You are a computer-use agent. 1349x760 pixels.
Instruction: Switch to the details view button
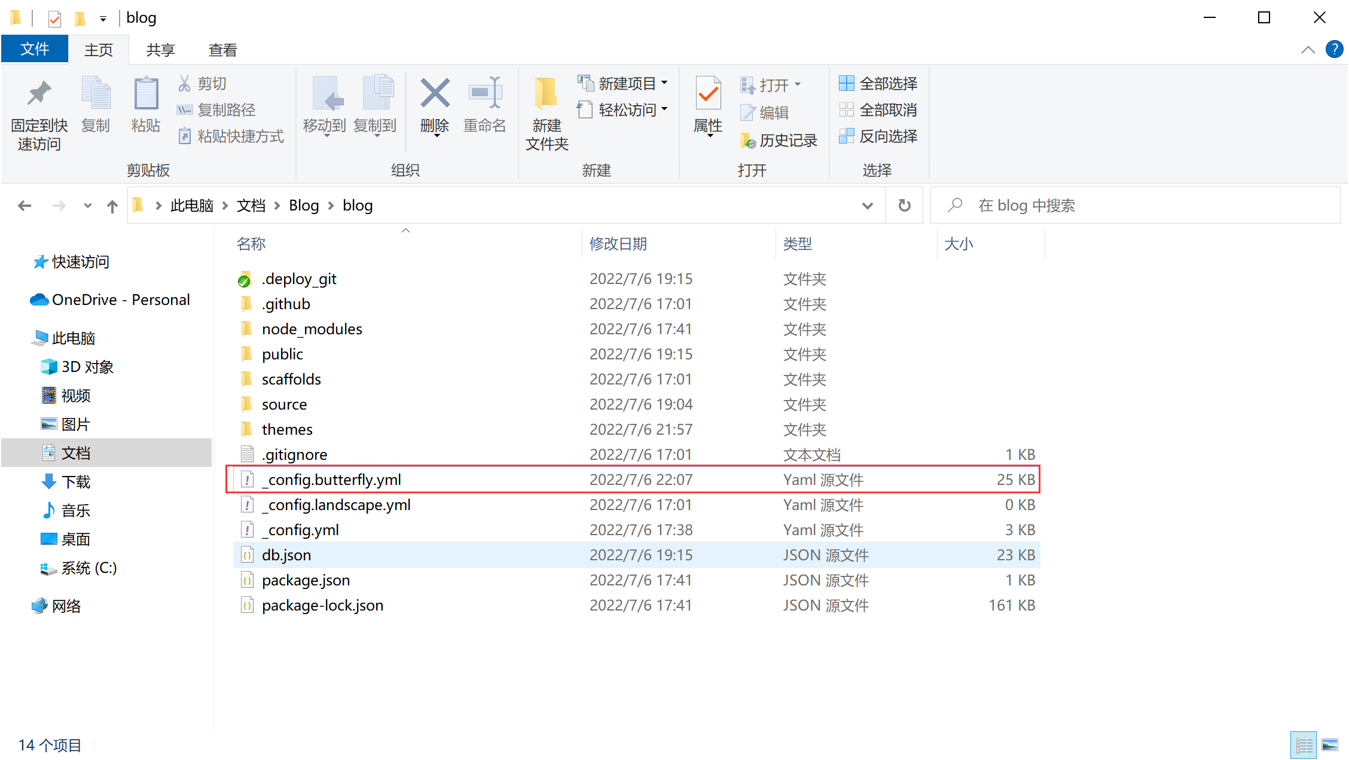(x=1304, y=745)
